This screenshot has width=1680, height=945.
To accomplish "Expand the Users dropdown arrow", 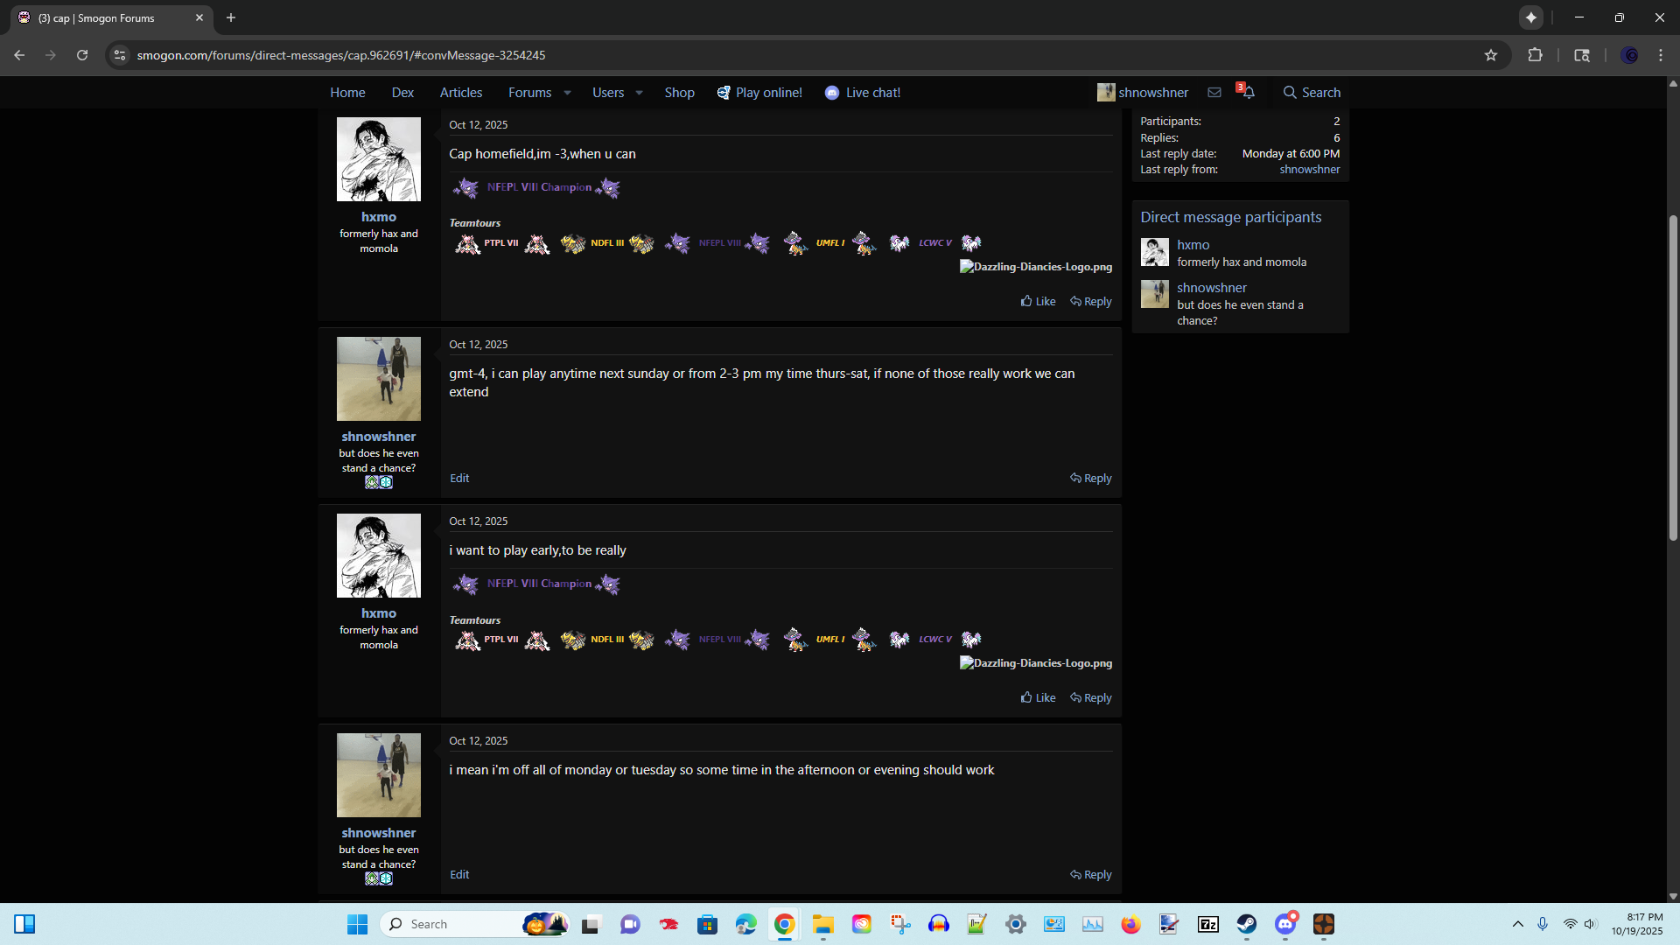I will [639, 93].
